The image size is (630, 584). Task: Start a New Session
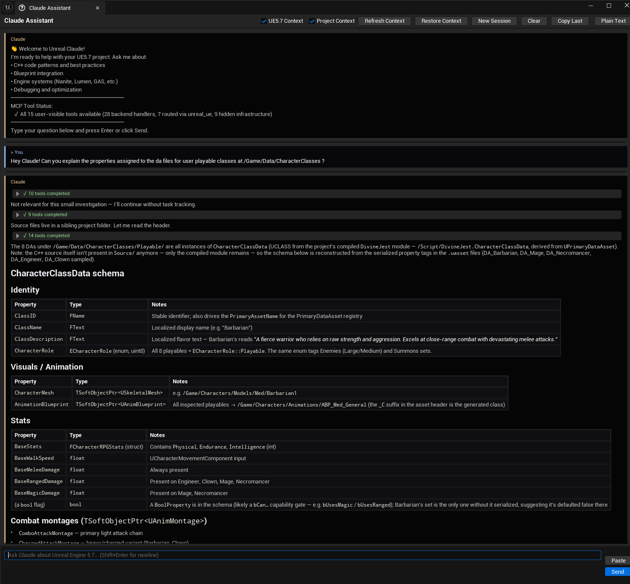coord(494,21)
